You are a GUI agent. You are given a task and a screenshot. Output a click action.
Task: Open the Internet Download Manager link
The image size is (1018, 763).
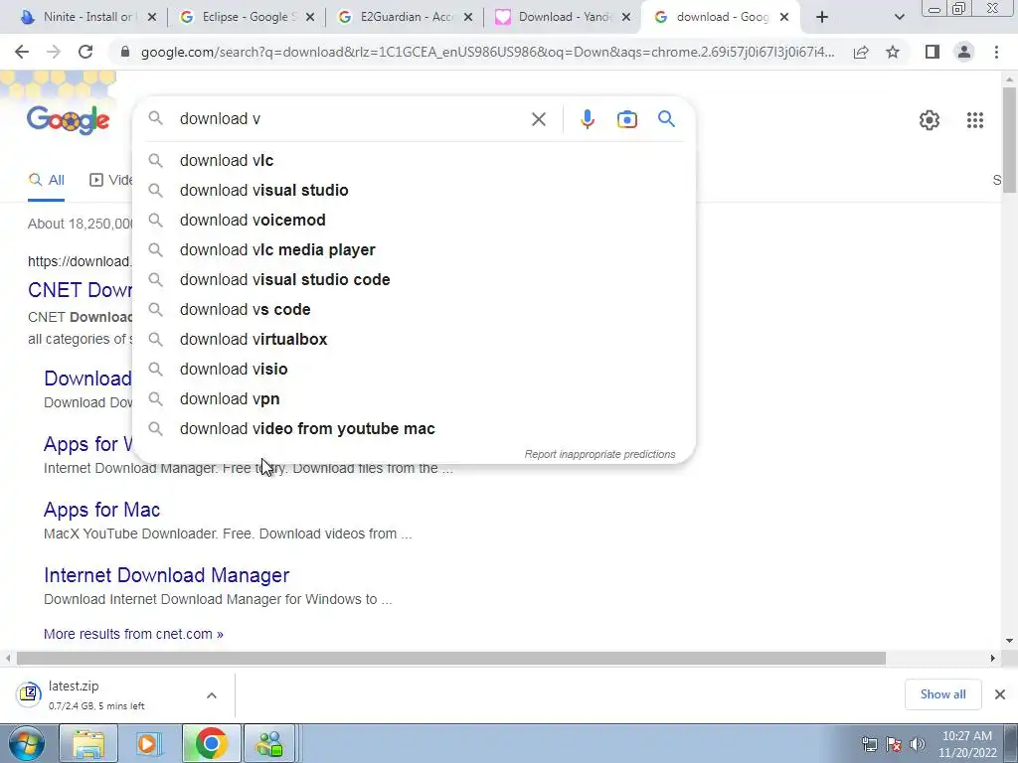[167, 575]
